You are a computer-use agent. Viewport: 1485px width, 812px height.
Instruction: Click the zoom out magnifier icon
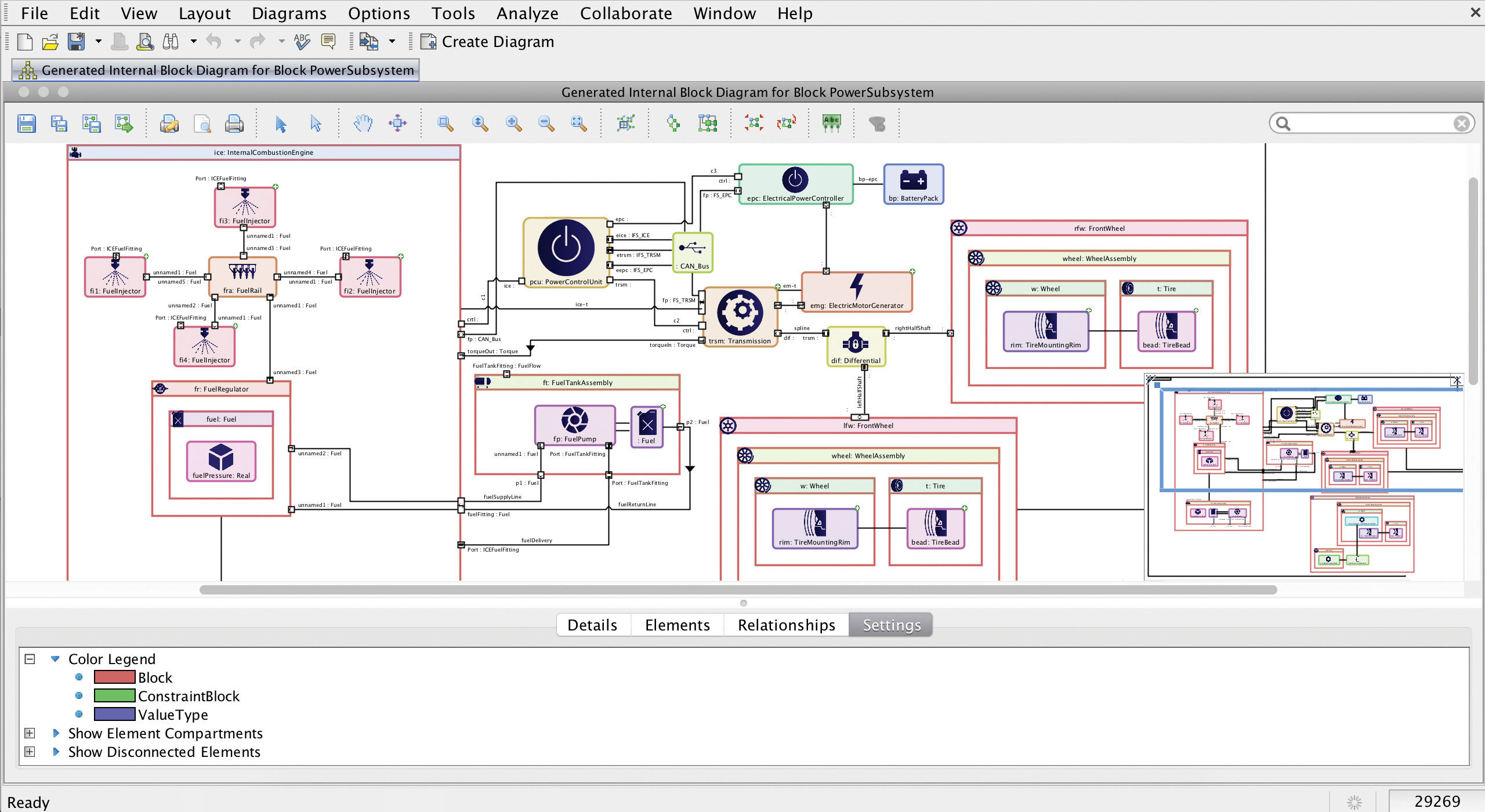tap(546, 123)
